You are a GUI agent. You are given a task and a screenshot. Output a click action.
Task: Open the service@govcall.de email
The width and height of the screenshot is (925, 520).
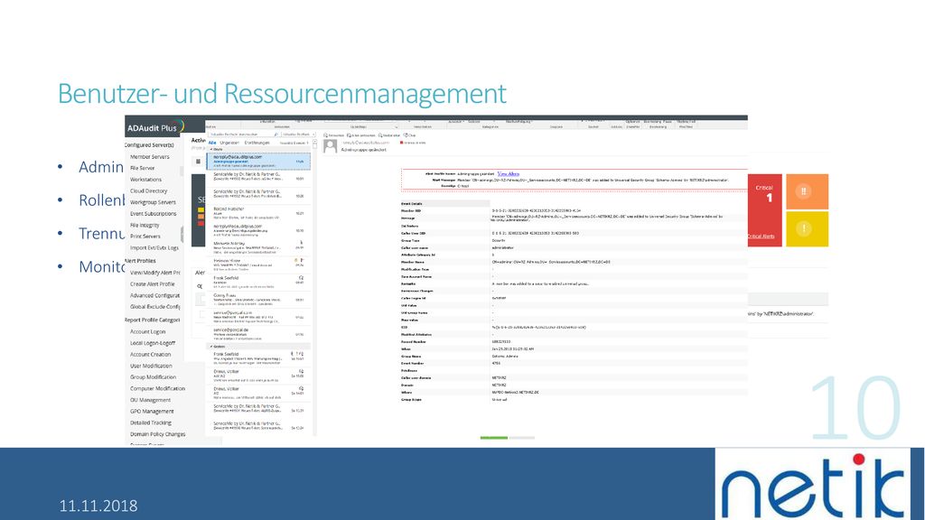click(258, 334)
